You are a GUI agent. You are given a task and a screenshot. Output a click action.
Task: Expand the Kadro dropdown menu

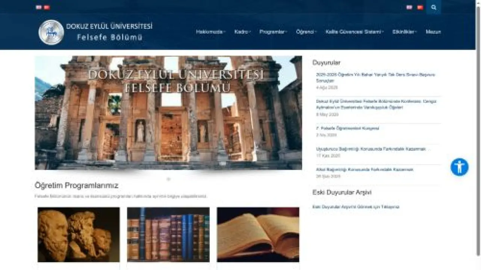(242, 32)
